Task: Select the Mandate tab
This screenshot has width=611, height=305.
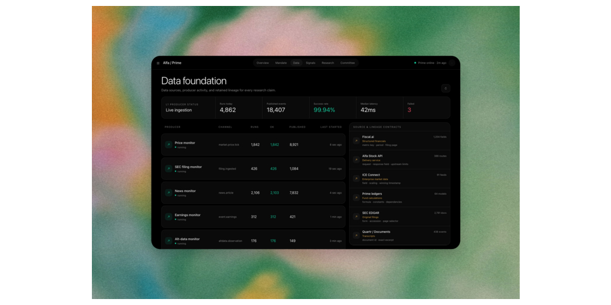Action: tap(281, 63)
